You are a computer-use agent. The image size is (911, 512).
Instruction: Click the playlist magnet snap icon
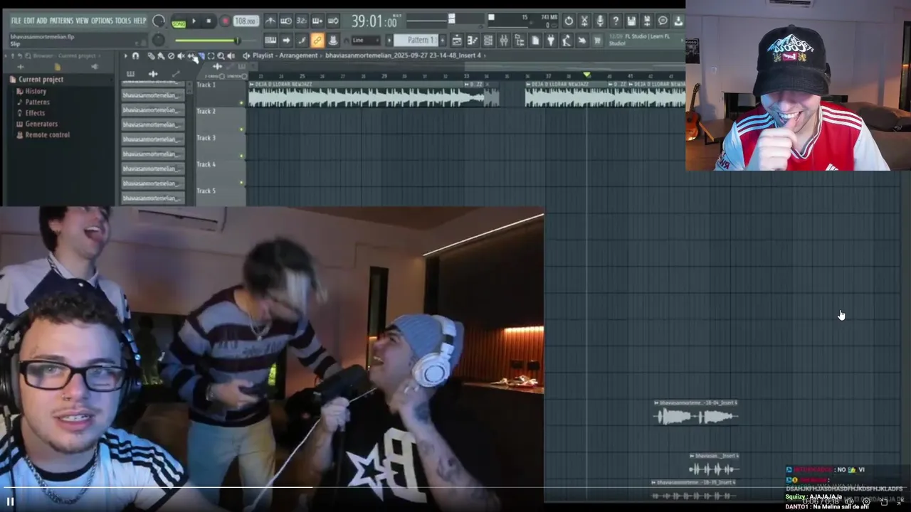click(135, 56)
